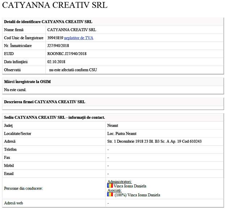The height and width of the screenshot is (209, 225).
Task: Click the 'Nume firmă' row label
Action: point(14,30)
